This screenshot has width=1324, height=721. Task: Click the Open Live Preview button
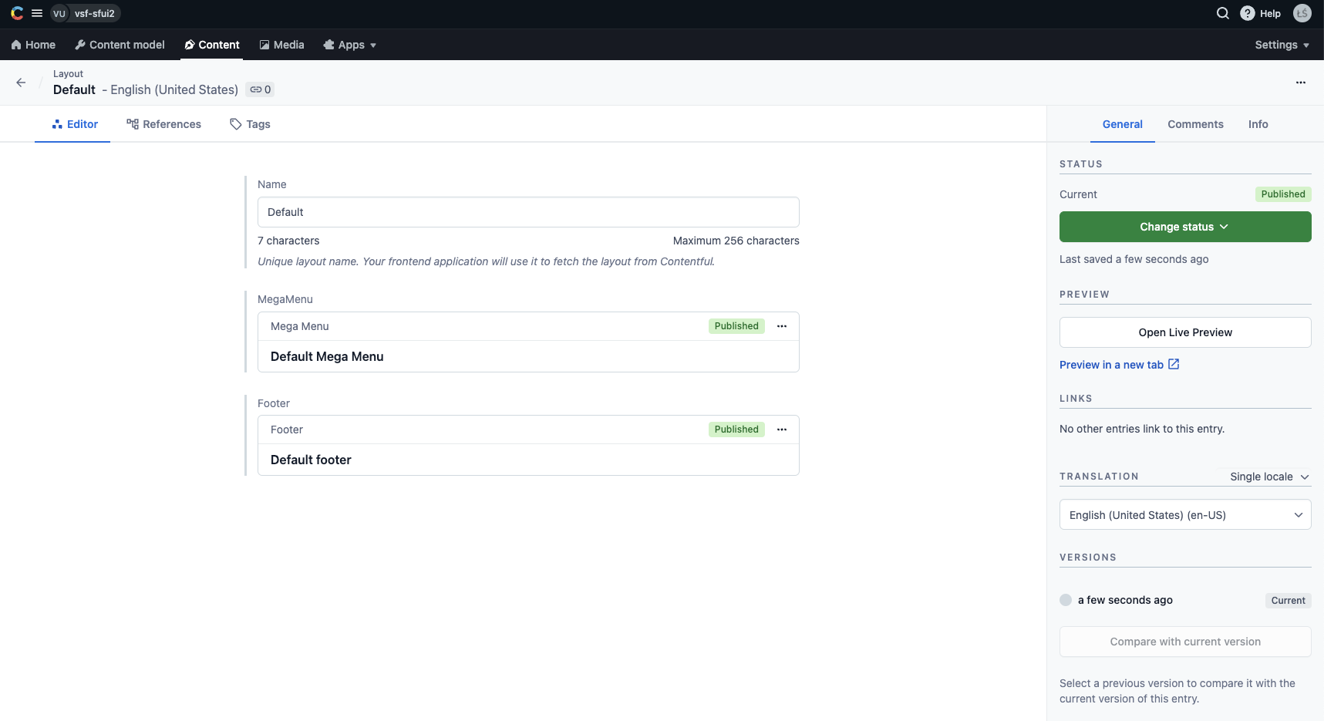(1184, 332)
